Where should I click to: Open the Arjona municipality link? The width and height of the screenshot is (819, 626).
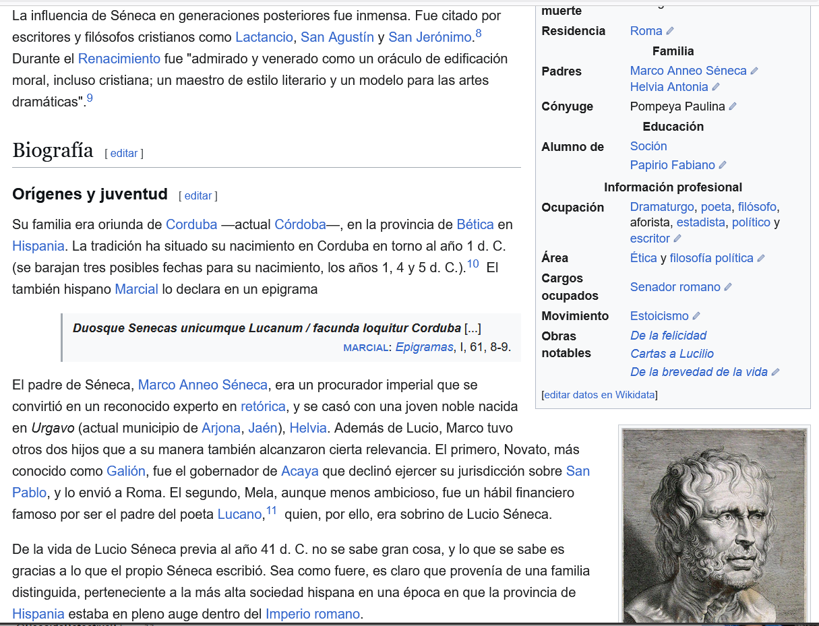(221, 428)
